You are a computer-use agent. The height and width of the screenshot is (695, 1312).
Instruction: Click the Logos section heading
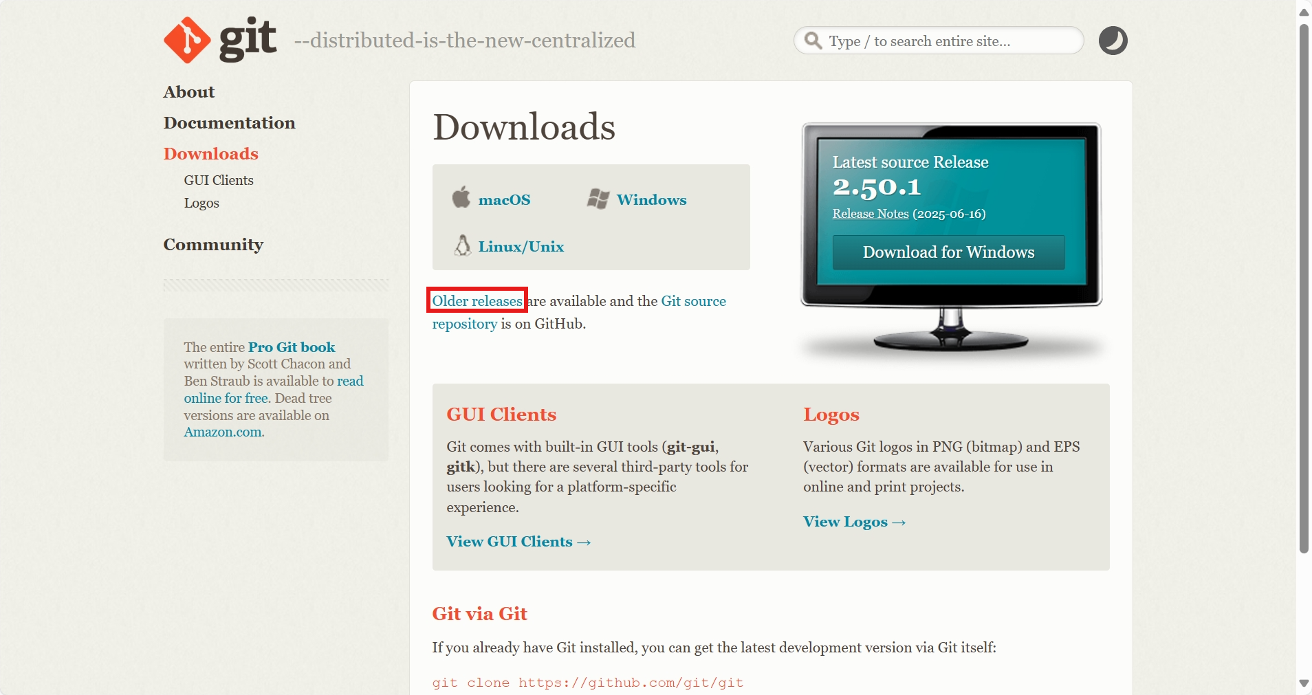[x=831, y=415]
